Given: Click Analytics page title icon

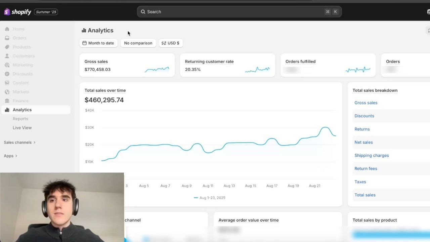Looking at the screenshot, I should 84,31.
